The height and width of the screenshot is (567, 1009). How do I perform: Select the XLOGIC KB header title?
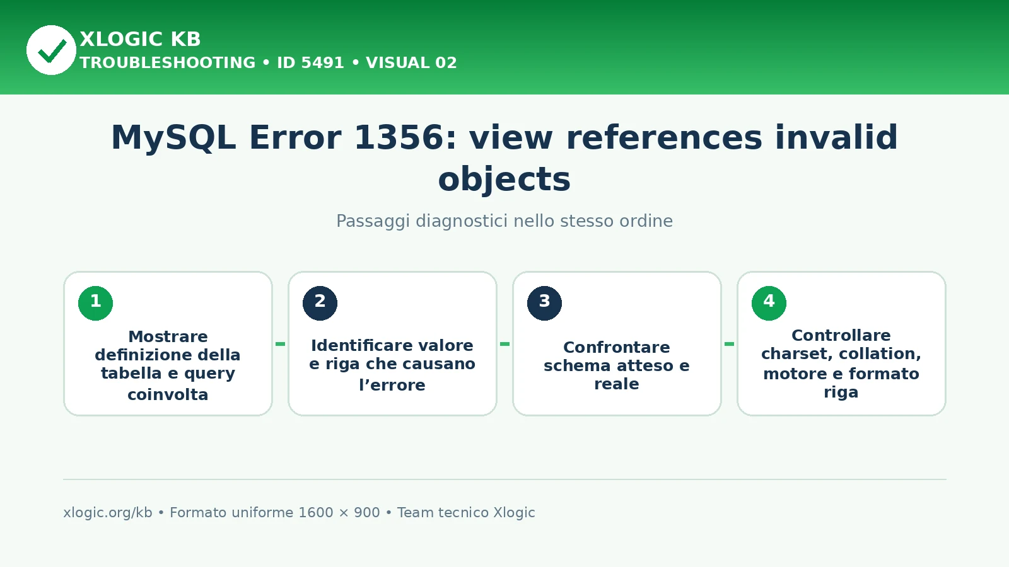pos(140,39)
